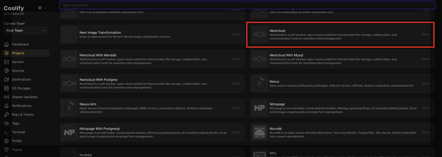The height and width of the screenshot is (157, 442).
Task: Open Docs for Nextcloud With Mariadb
Action: point(236,59)
